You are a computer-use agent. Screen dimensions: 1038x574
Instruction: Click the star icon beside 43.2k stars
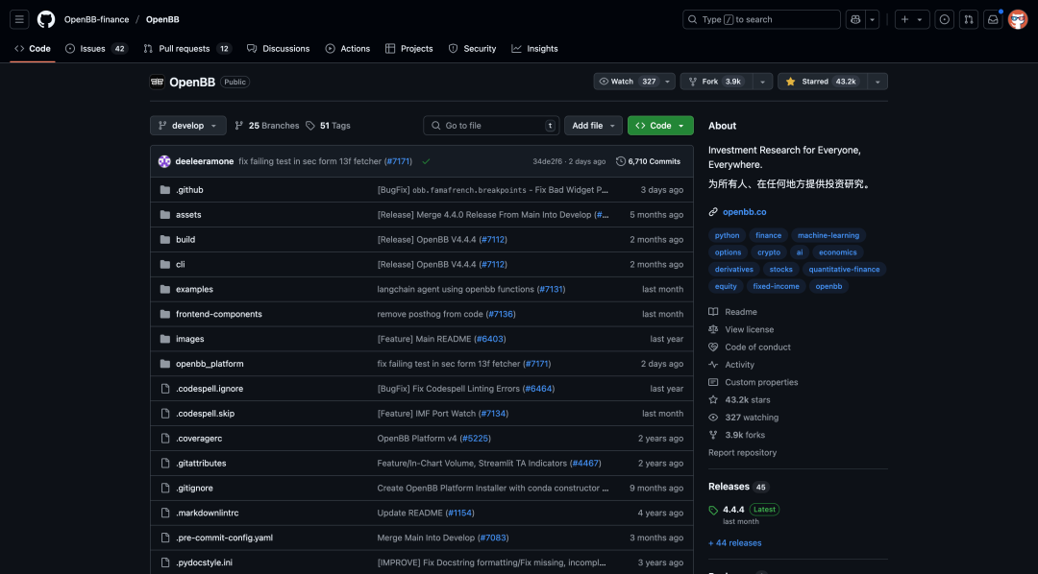(x=713, y=400)
